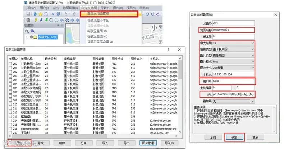Click the 分享 button
284x149 pixels.
[83, 143]
